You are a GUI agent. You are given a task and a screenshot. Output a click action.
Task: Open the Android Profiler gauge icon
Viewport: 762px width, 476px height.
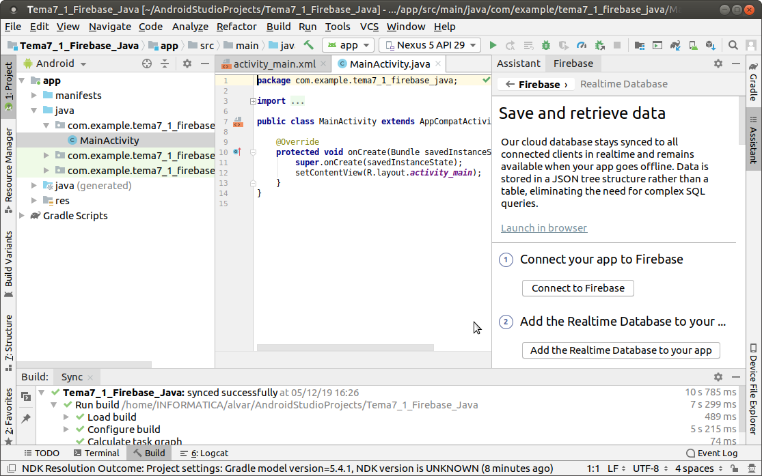coord(582,45)
